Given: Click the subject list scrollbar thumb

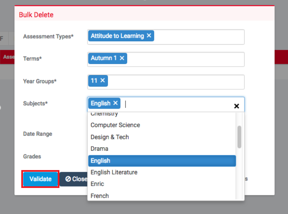Looking at the screenshot, I should (x=239, y=137).
